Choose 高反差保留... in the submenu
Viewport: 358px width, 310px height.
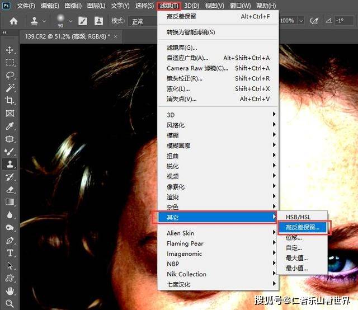303,227
